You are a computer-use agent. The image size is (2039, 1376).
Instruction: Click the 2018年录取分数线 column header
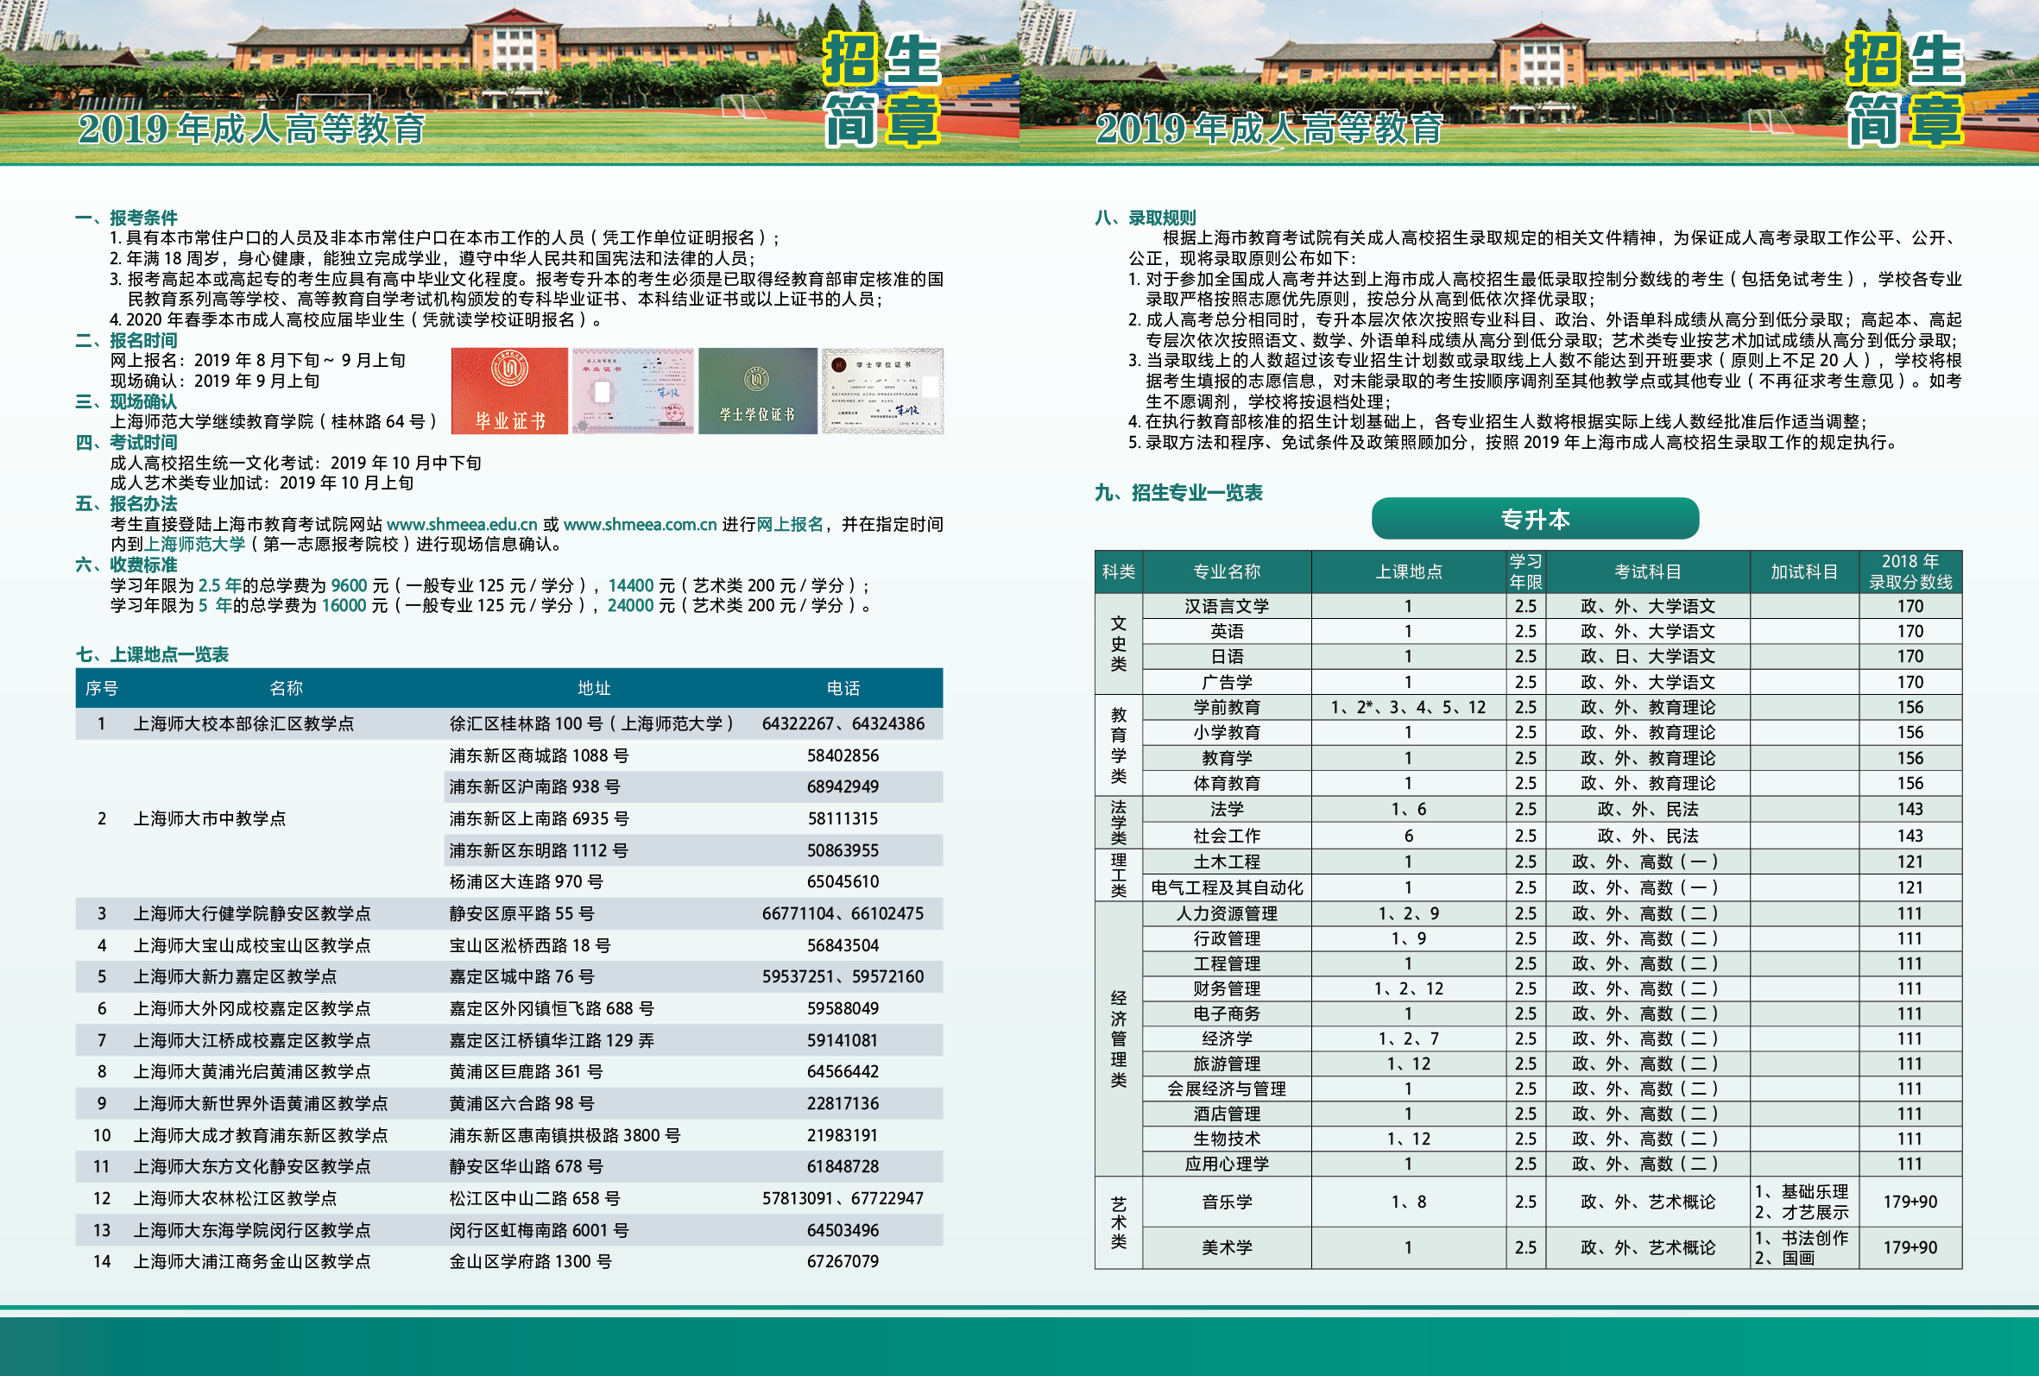coord(1910,571)
